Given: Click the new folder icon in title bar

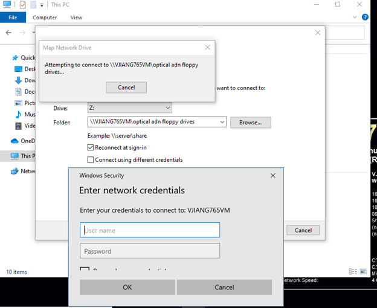Looking at the screenshot, I should tap(33, 5).
